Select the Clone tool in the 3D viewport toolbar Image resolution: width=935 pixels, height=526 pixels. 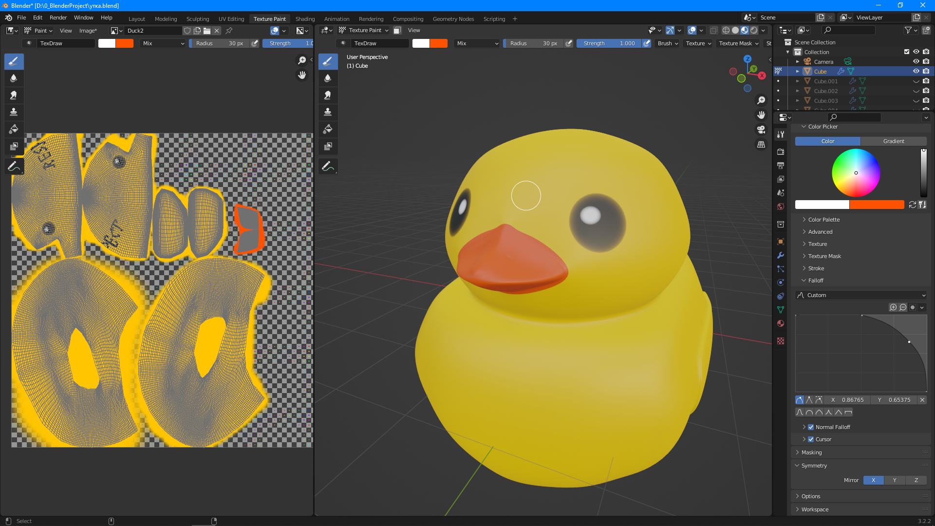click(328, 113)
